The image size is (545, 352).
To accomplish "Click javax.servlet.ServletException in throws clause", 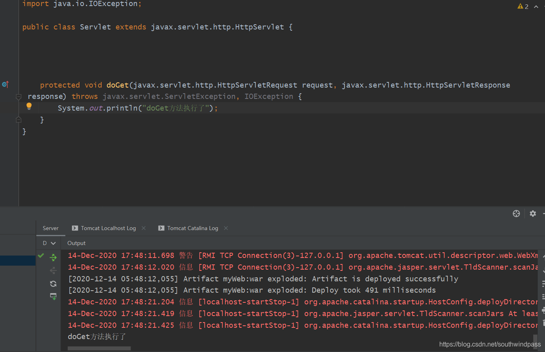I will tap(169, 96).
